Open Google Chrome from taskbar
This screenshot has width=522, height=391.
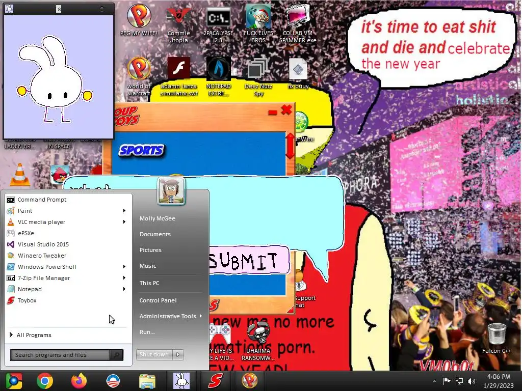(x=45, y=381)
